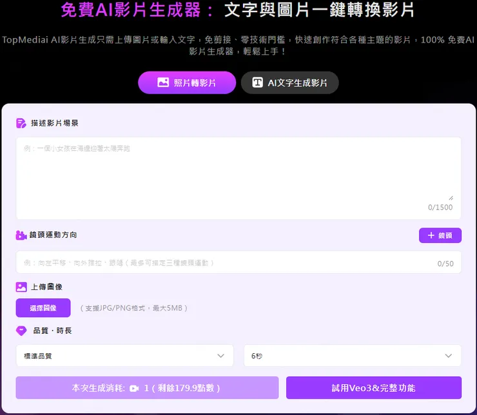Click the 0/1500 character counter

coord(440,207)
